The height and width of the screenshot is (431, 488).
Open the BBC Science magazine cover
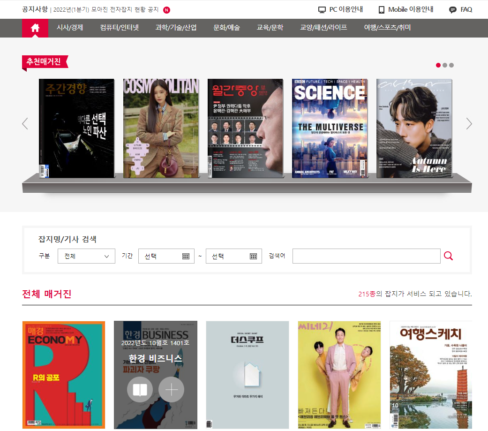330,129
